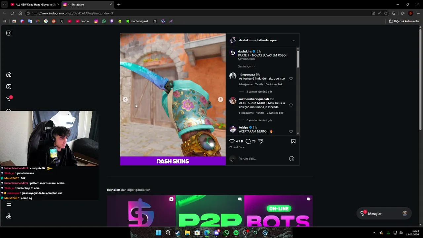Screen dimensions: 423x238
Task: Open telzfps profile from comment
Action: 244,128
